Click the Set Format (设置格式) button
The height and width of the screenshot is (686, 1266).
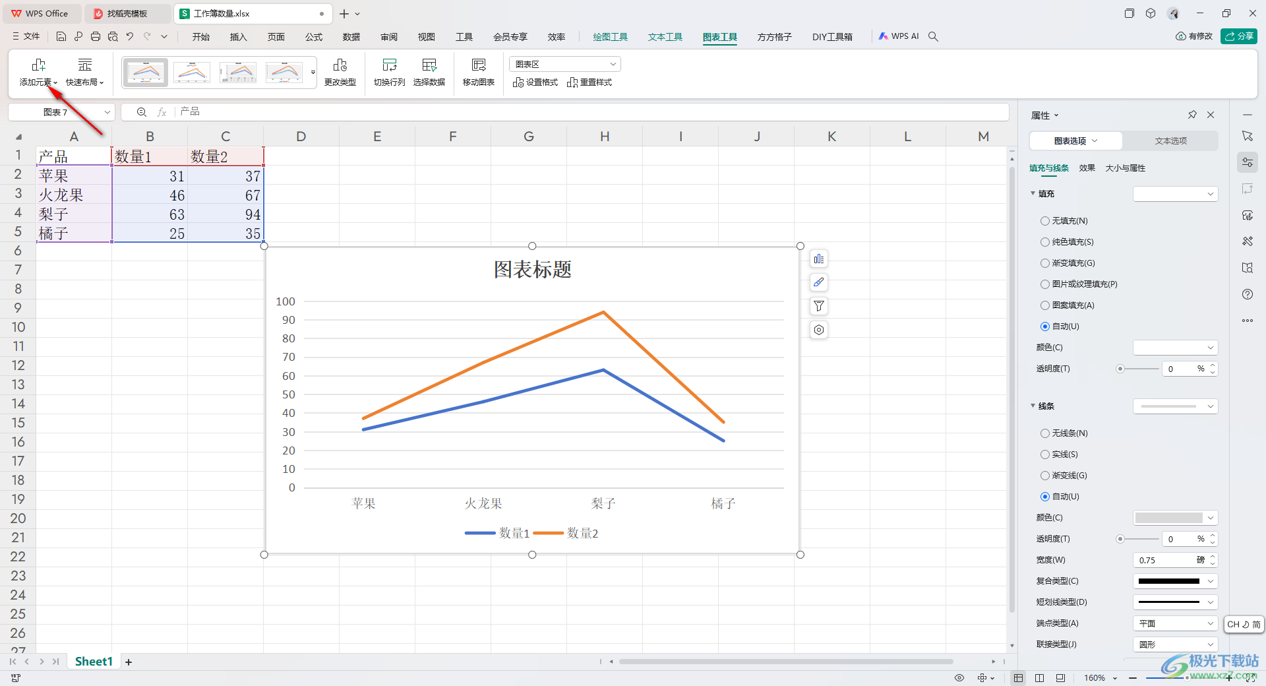pyautogui.click(x=535, y=82)
